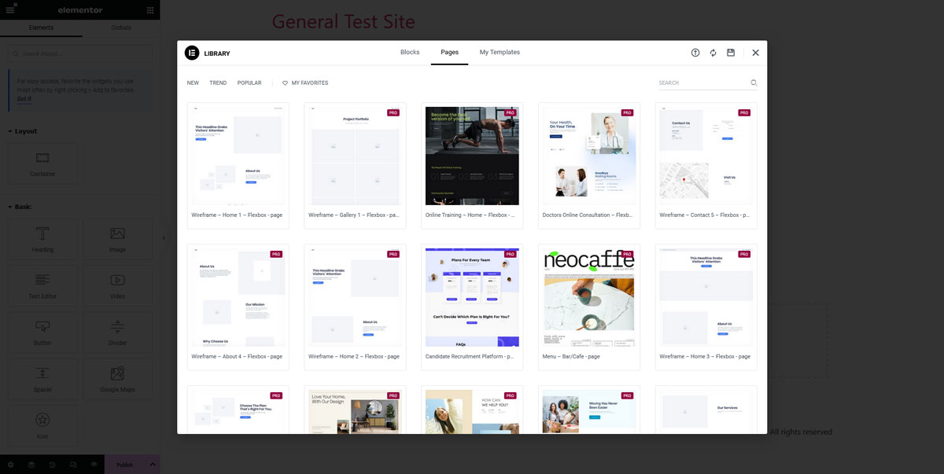This screenshot has width=944, height=474.
Task: Open the History icon in bottom bar
Action: coord(52,465)
